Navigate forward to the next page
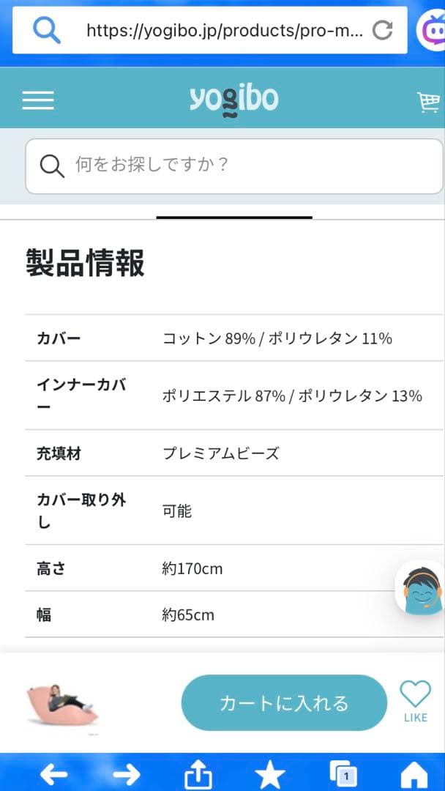Image resolution: width=445 pixels, height=791 pixels. [x=126, y=773]
